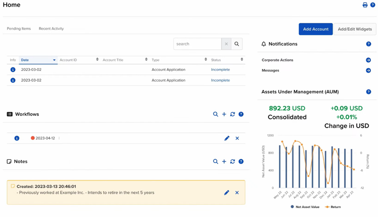Screen dimensions: 378x217
Task: Switch to the Recent Activity tab
Action: coord(51,29)
